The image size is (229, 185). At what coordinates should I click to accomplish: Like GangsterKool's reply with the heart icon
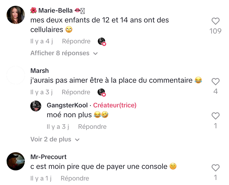[x=216, y=116]
